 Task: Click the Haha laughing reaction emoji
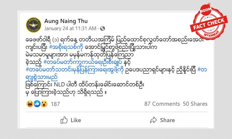(30, 104)
